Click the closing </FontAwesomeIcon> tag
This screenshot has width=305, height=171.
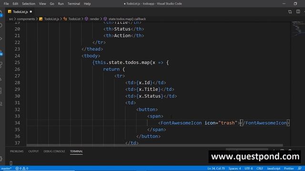point(265,123)
